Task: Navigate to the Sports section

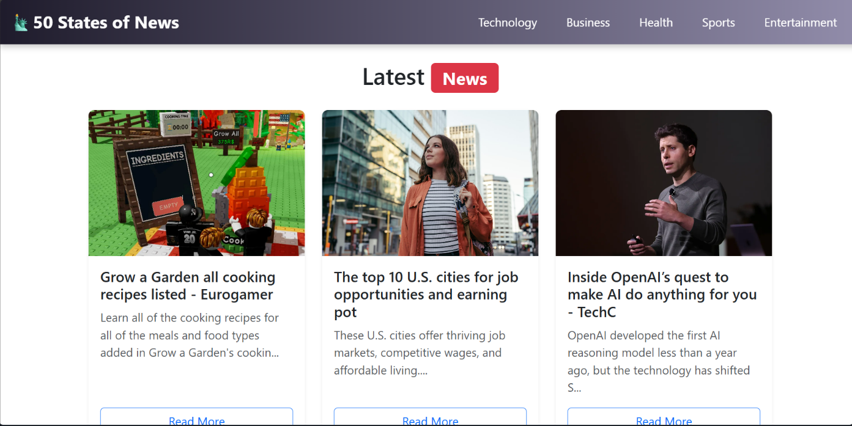Action: [x=718, y=23]
